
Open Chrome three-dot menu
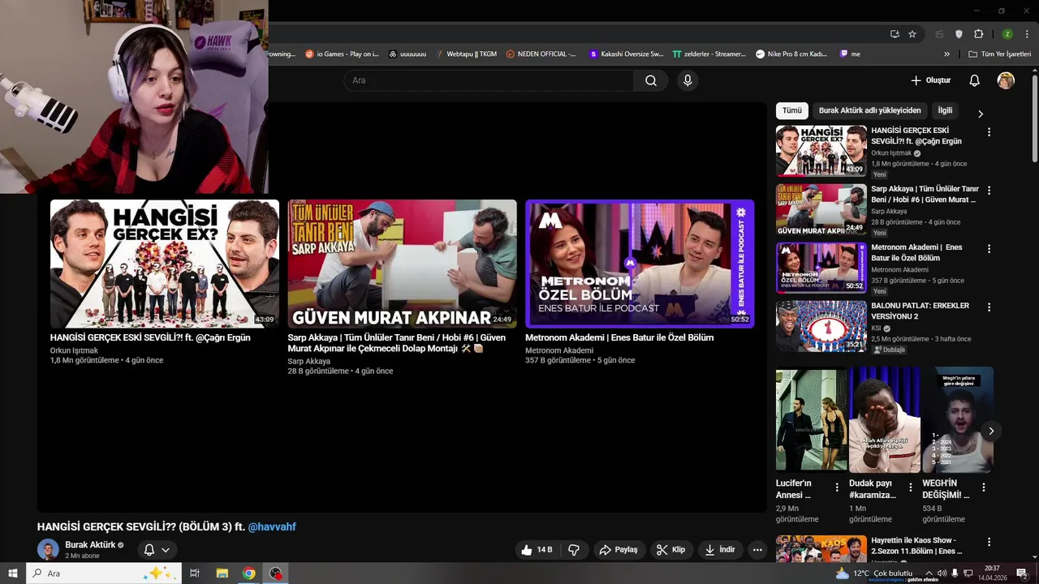[x=1028, y=34]
